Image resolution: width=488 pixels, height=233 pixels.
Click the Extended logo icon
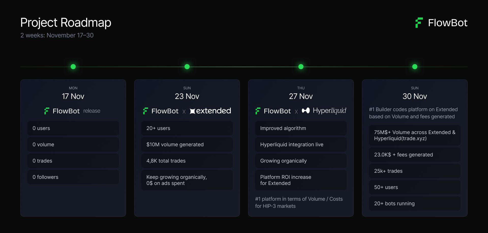(192, 111)
